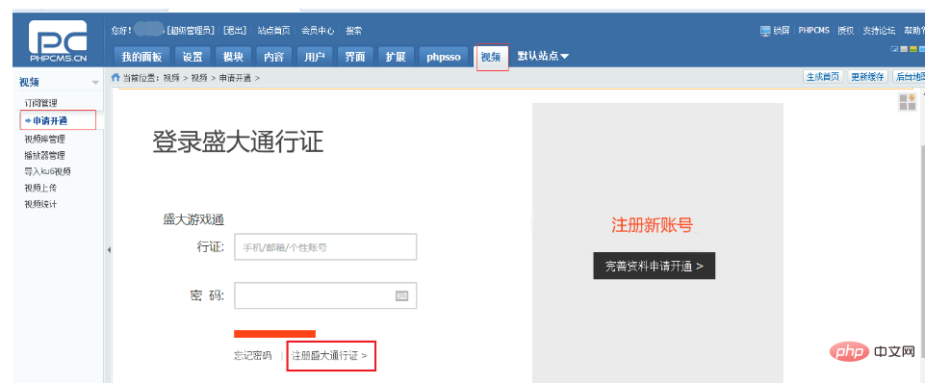The width and height of the screenshot is (925, 383).
Task: Click the 完善资料申请开通 button
Action: tap(655, 267)
